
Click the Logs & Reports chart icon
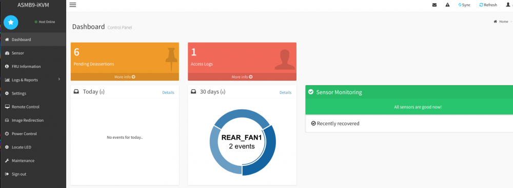7,80
